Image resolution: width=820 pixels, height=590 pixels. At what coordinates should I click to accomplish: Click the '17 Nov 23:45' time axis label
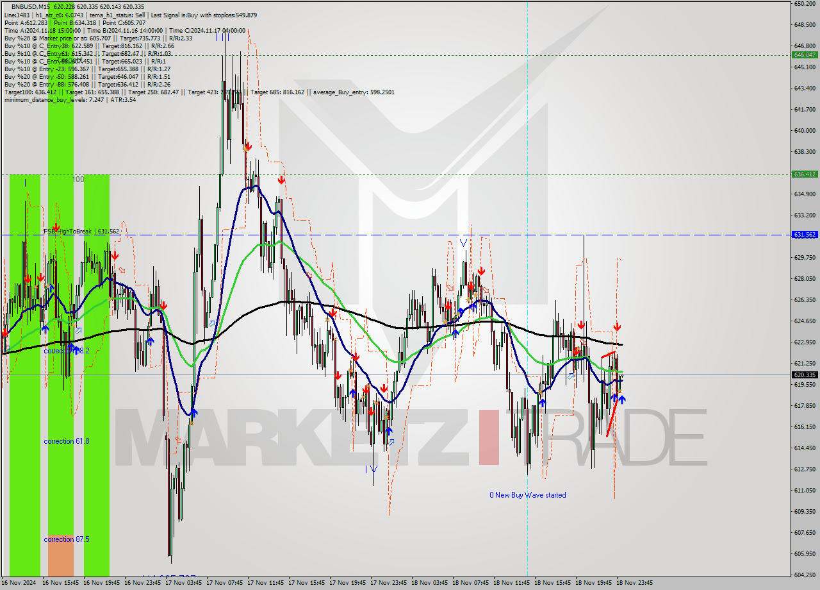388,583
